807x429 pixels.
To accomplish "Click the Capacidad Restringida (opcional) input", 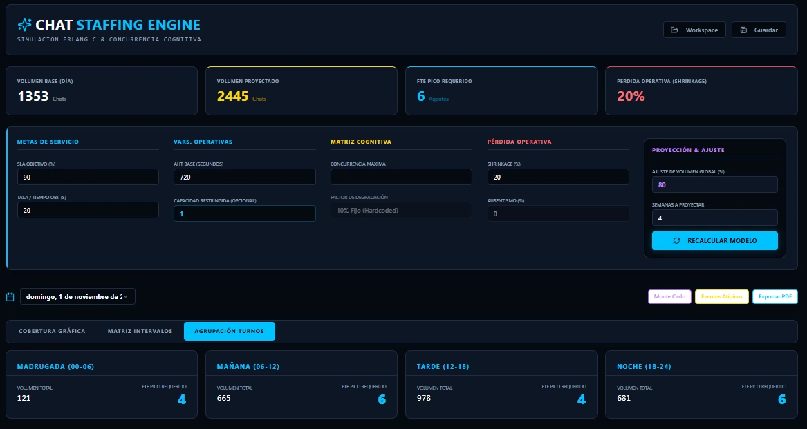I will pos(245,213).
